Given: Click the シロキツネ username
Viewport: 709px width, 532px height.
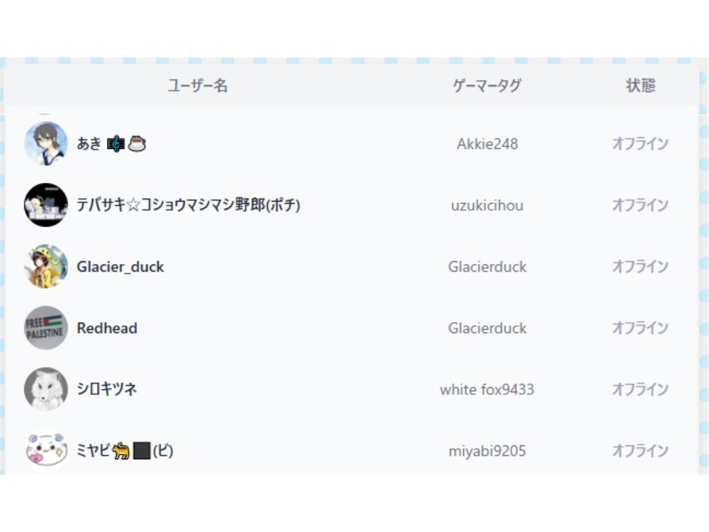Looking at the screenshot, I should (x=107, y=389).
